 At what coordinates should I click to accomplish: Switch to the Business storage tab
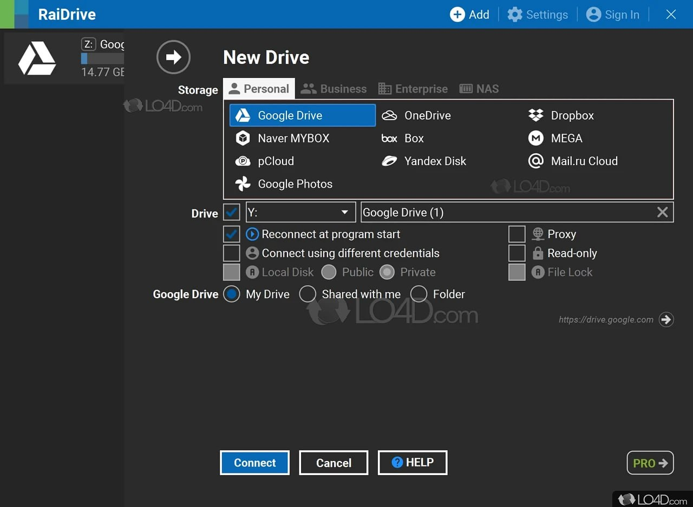click(334, 89)
